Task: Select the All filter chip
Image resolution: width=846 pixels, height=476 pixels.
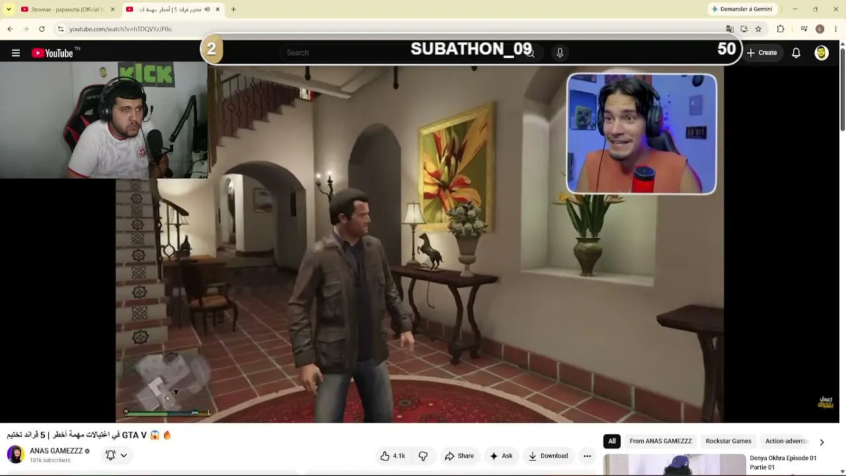Action: tap(612, 441)
